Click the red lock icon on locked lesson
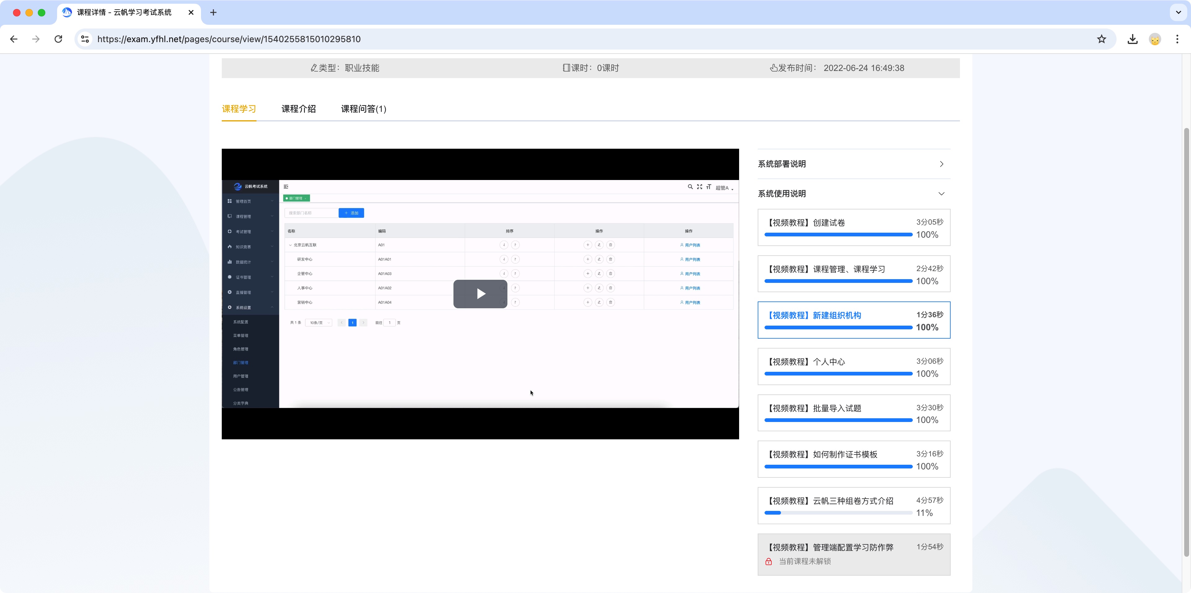This screenshot has height=593, width=1191. tap(769, 562)
